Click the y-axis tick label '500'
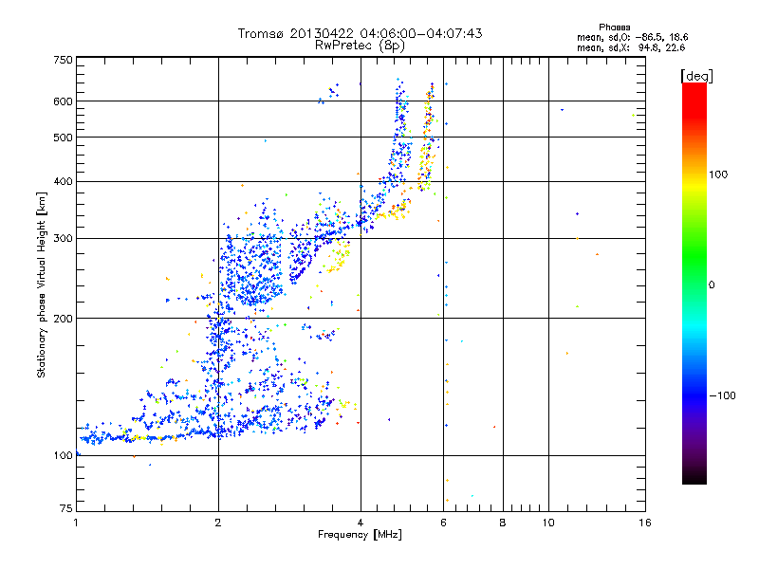 pyautogui.click(x=63, y=138)
